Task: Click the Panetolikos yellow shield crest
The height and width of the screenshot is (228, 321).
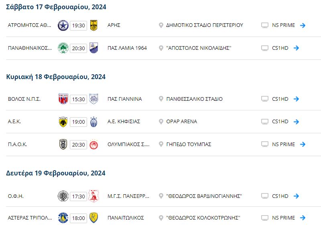Action: [93, 218]
